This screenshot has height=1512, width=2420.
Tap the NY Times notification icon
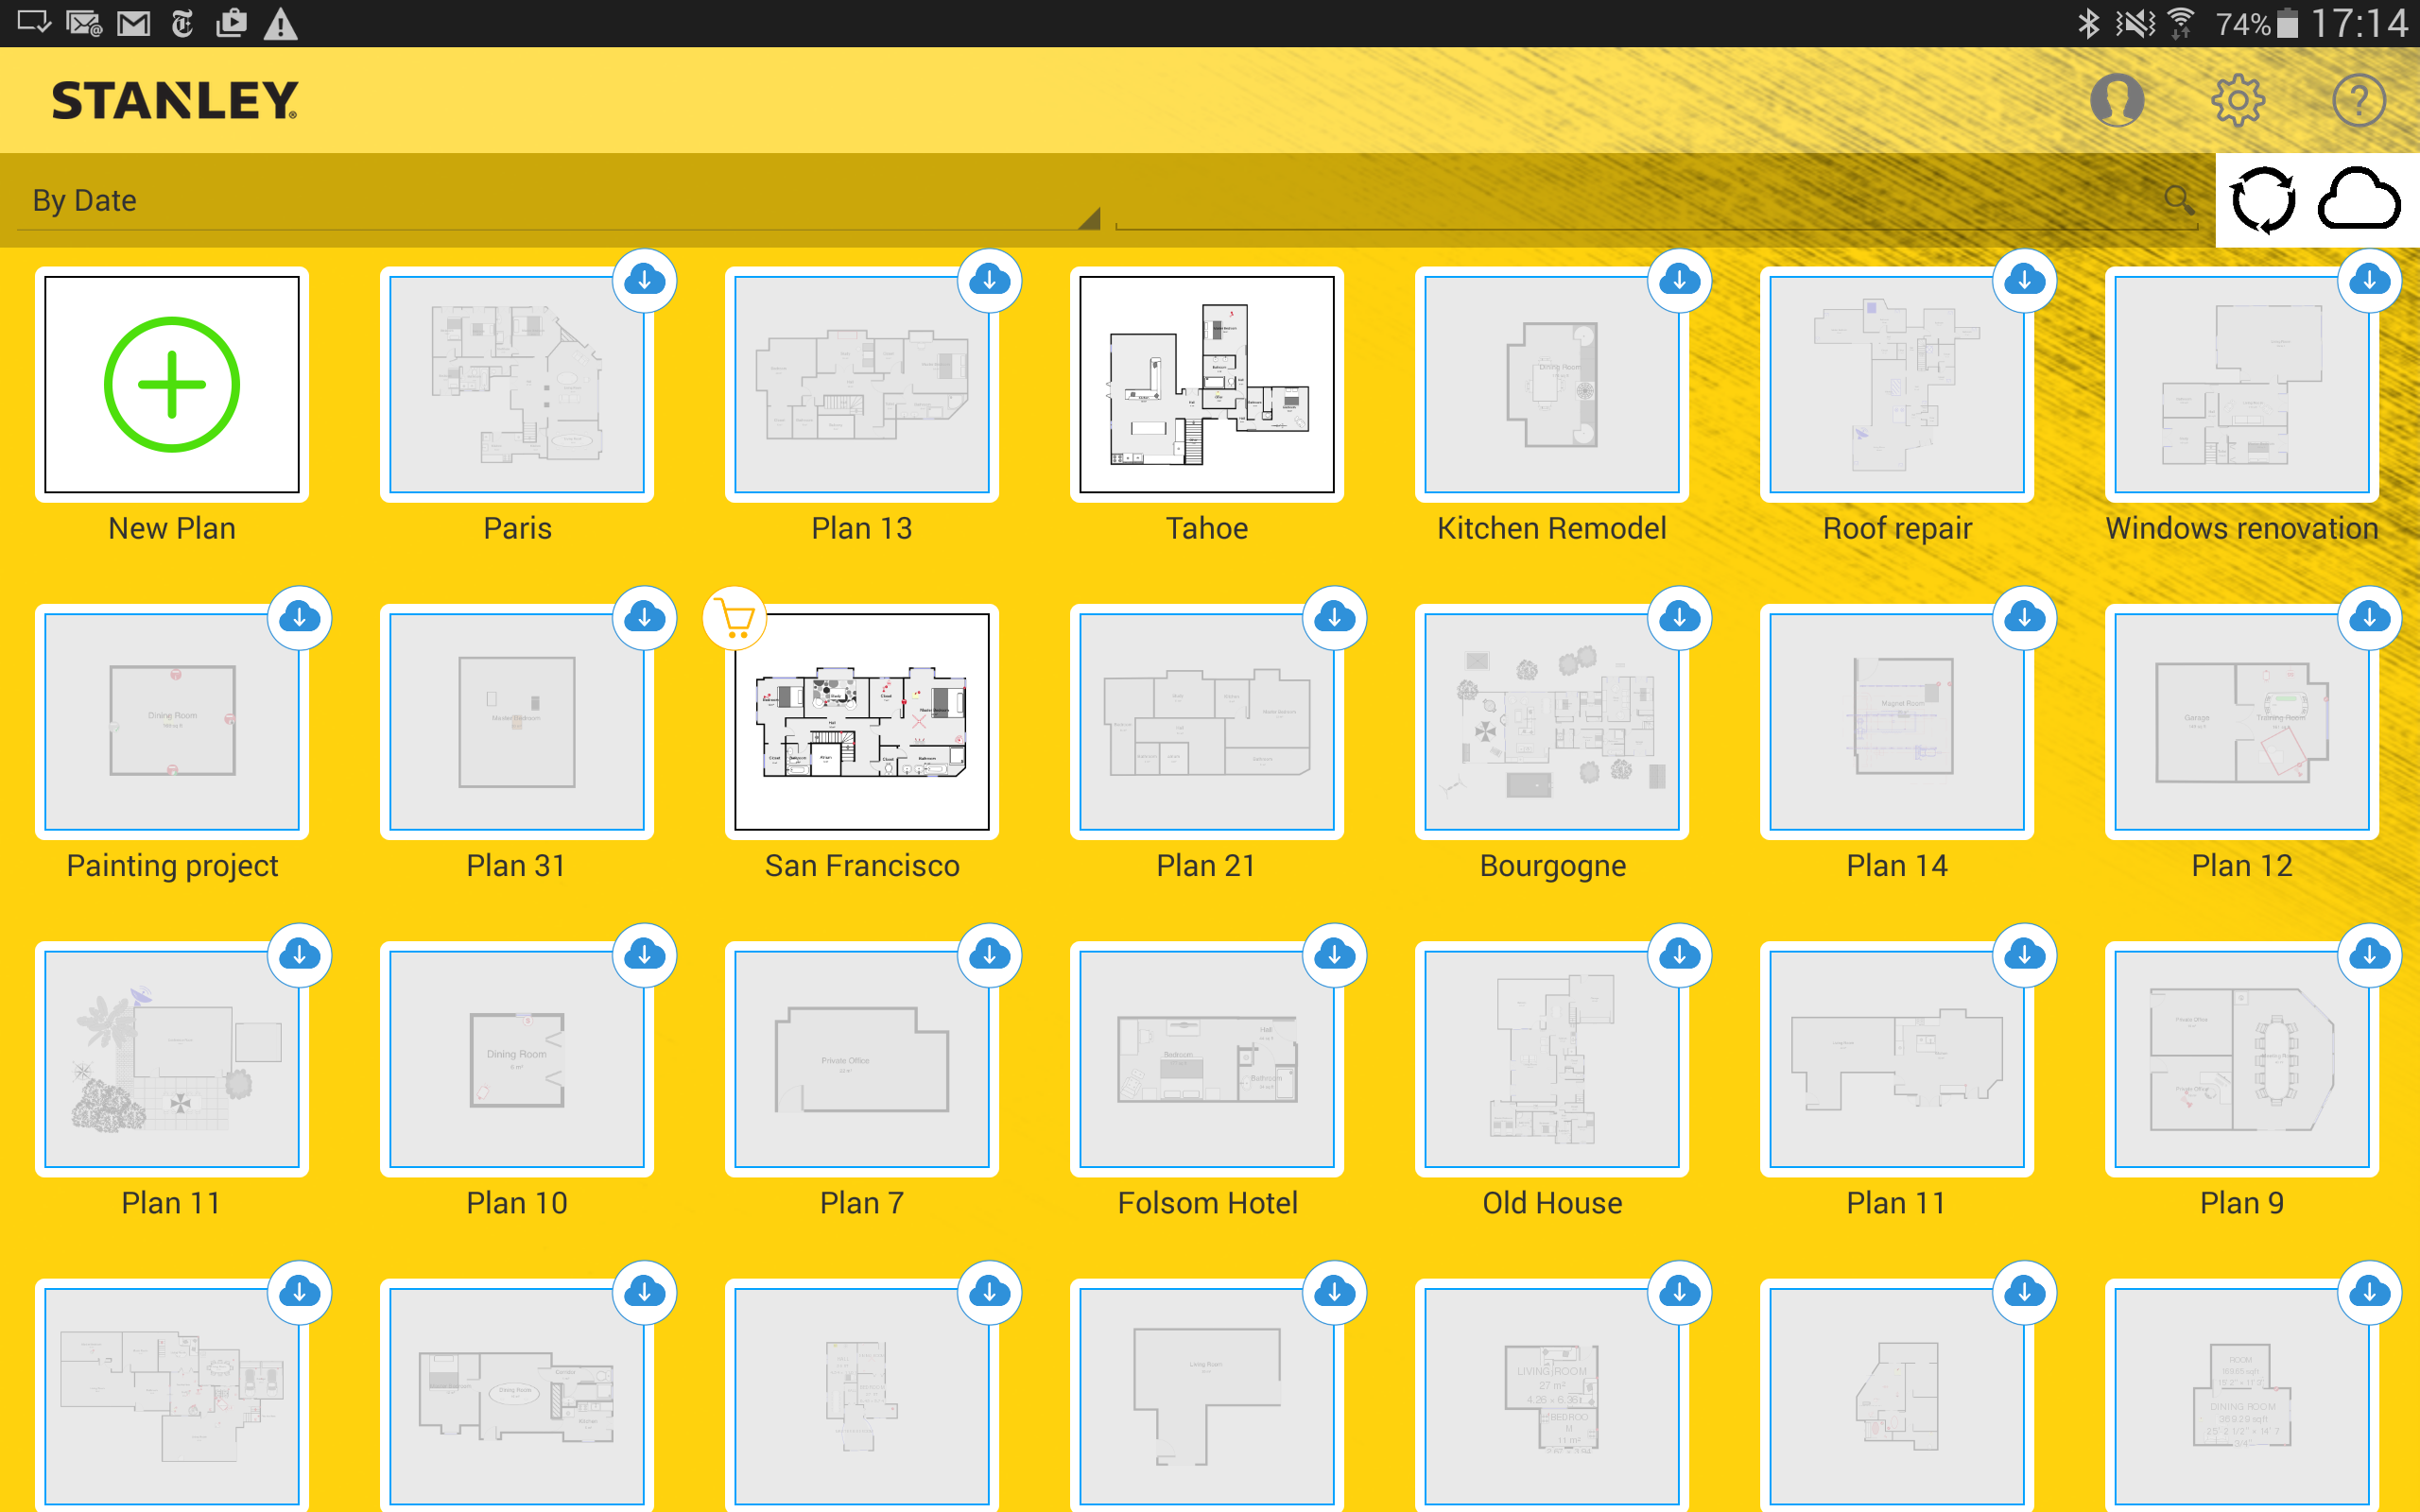coord(182,23)
